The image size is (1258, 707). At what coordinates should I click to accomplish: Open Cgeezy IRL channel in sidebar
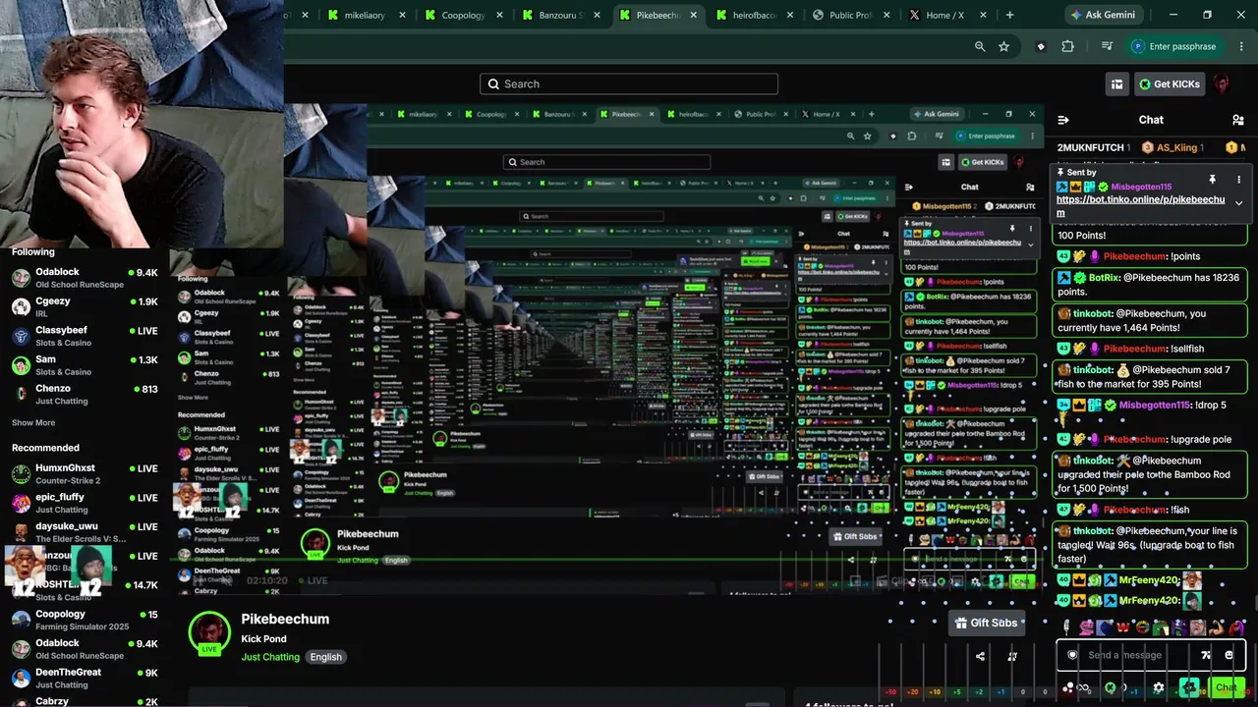[85, 306]
